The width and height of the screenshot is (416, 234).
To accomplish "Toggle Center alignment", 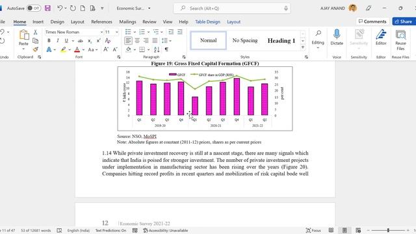I will [x=137, y=41].
